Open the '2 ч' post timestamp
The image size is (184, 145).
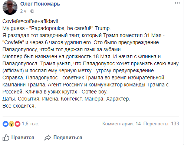coord(23,11)
